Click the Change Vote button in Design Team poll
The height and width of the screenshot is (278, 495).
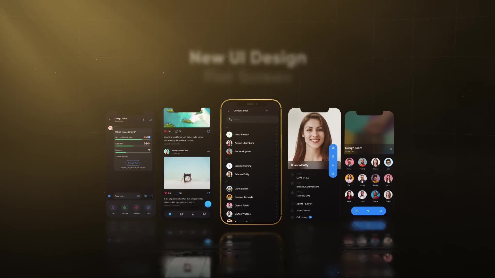pos(133,163)
